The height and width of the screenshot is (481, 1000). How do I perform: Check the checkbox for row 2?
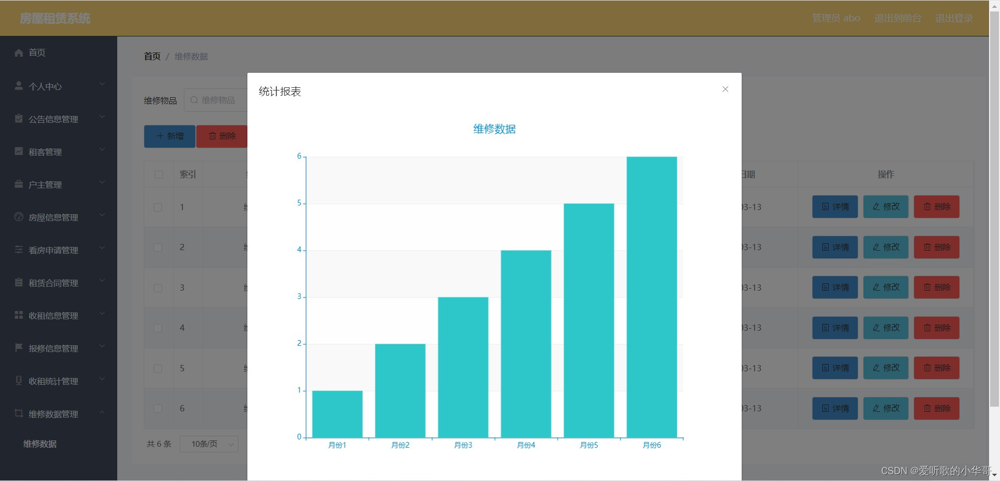click(x=158, y=248)
